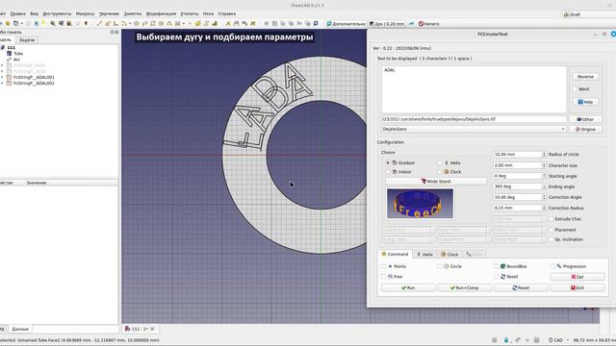Click the Radius of circle value field
The height and width of the screenshot is (346, 616).
(x=518, y=155)
